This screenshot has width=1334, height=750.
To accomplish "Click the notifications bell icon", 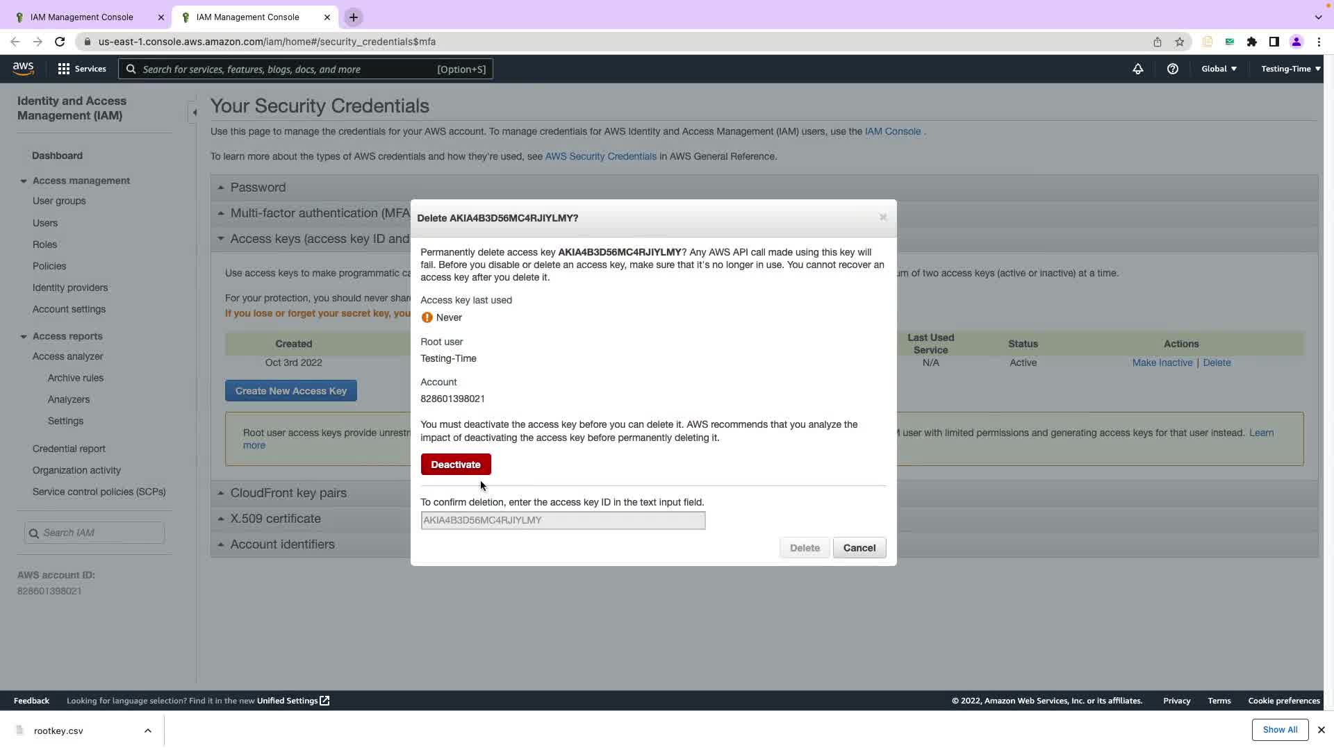I will coord(1137,69).
